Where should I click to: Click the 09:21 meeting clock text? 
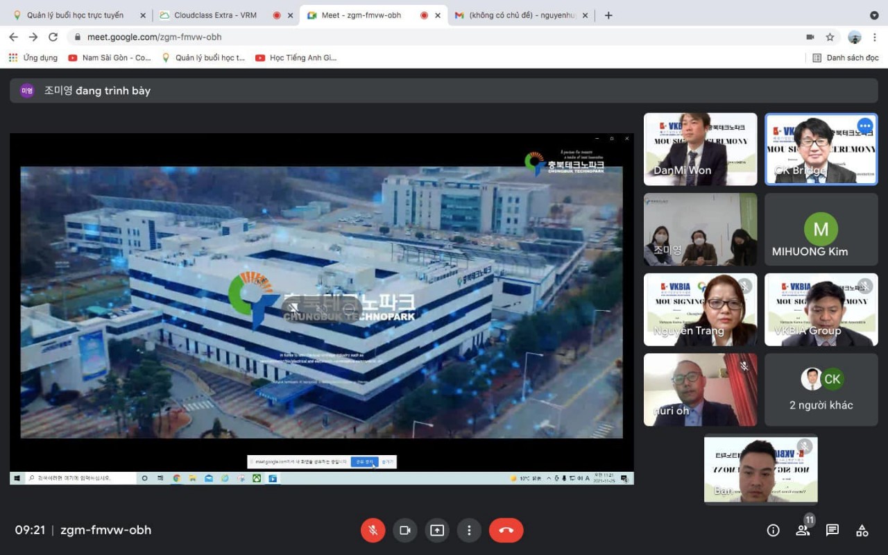coord(30,530)
